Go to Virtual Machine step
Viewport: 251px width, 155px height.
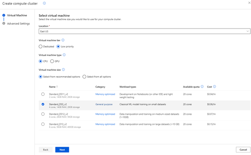[17, 15]
